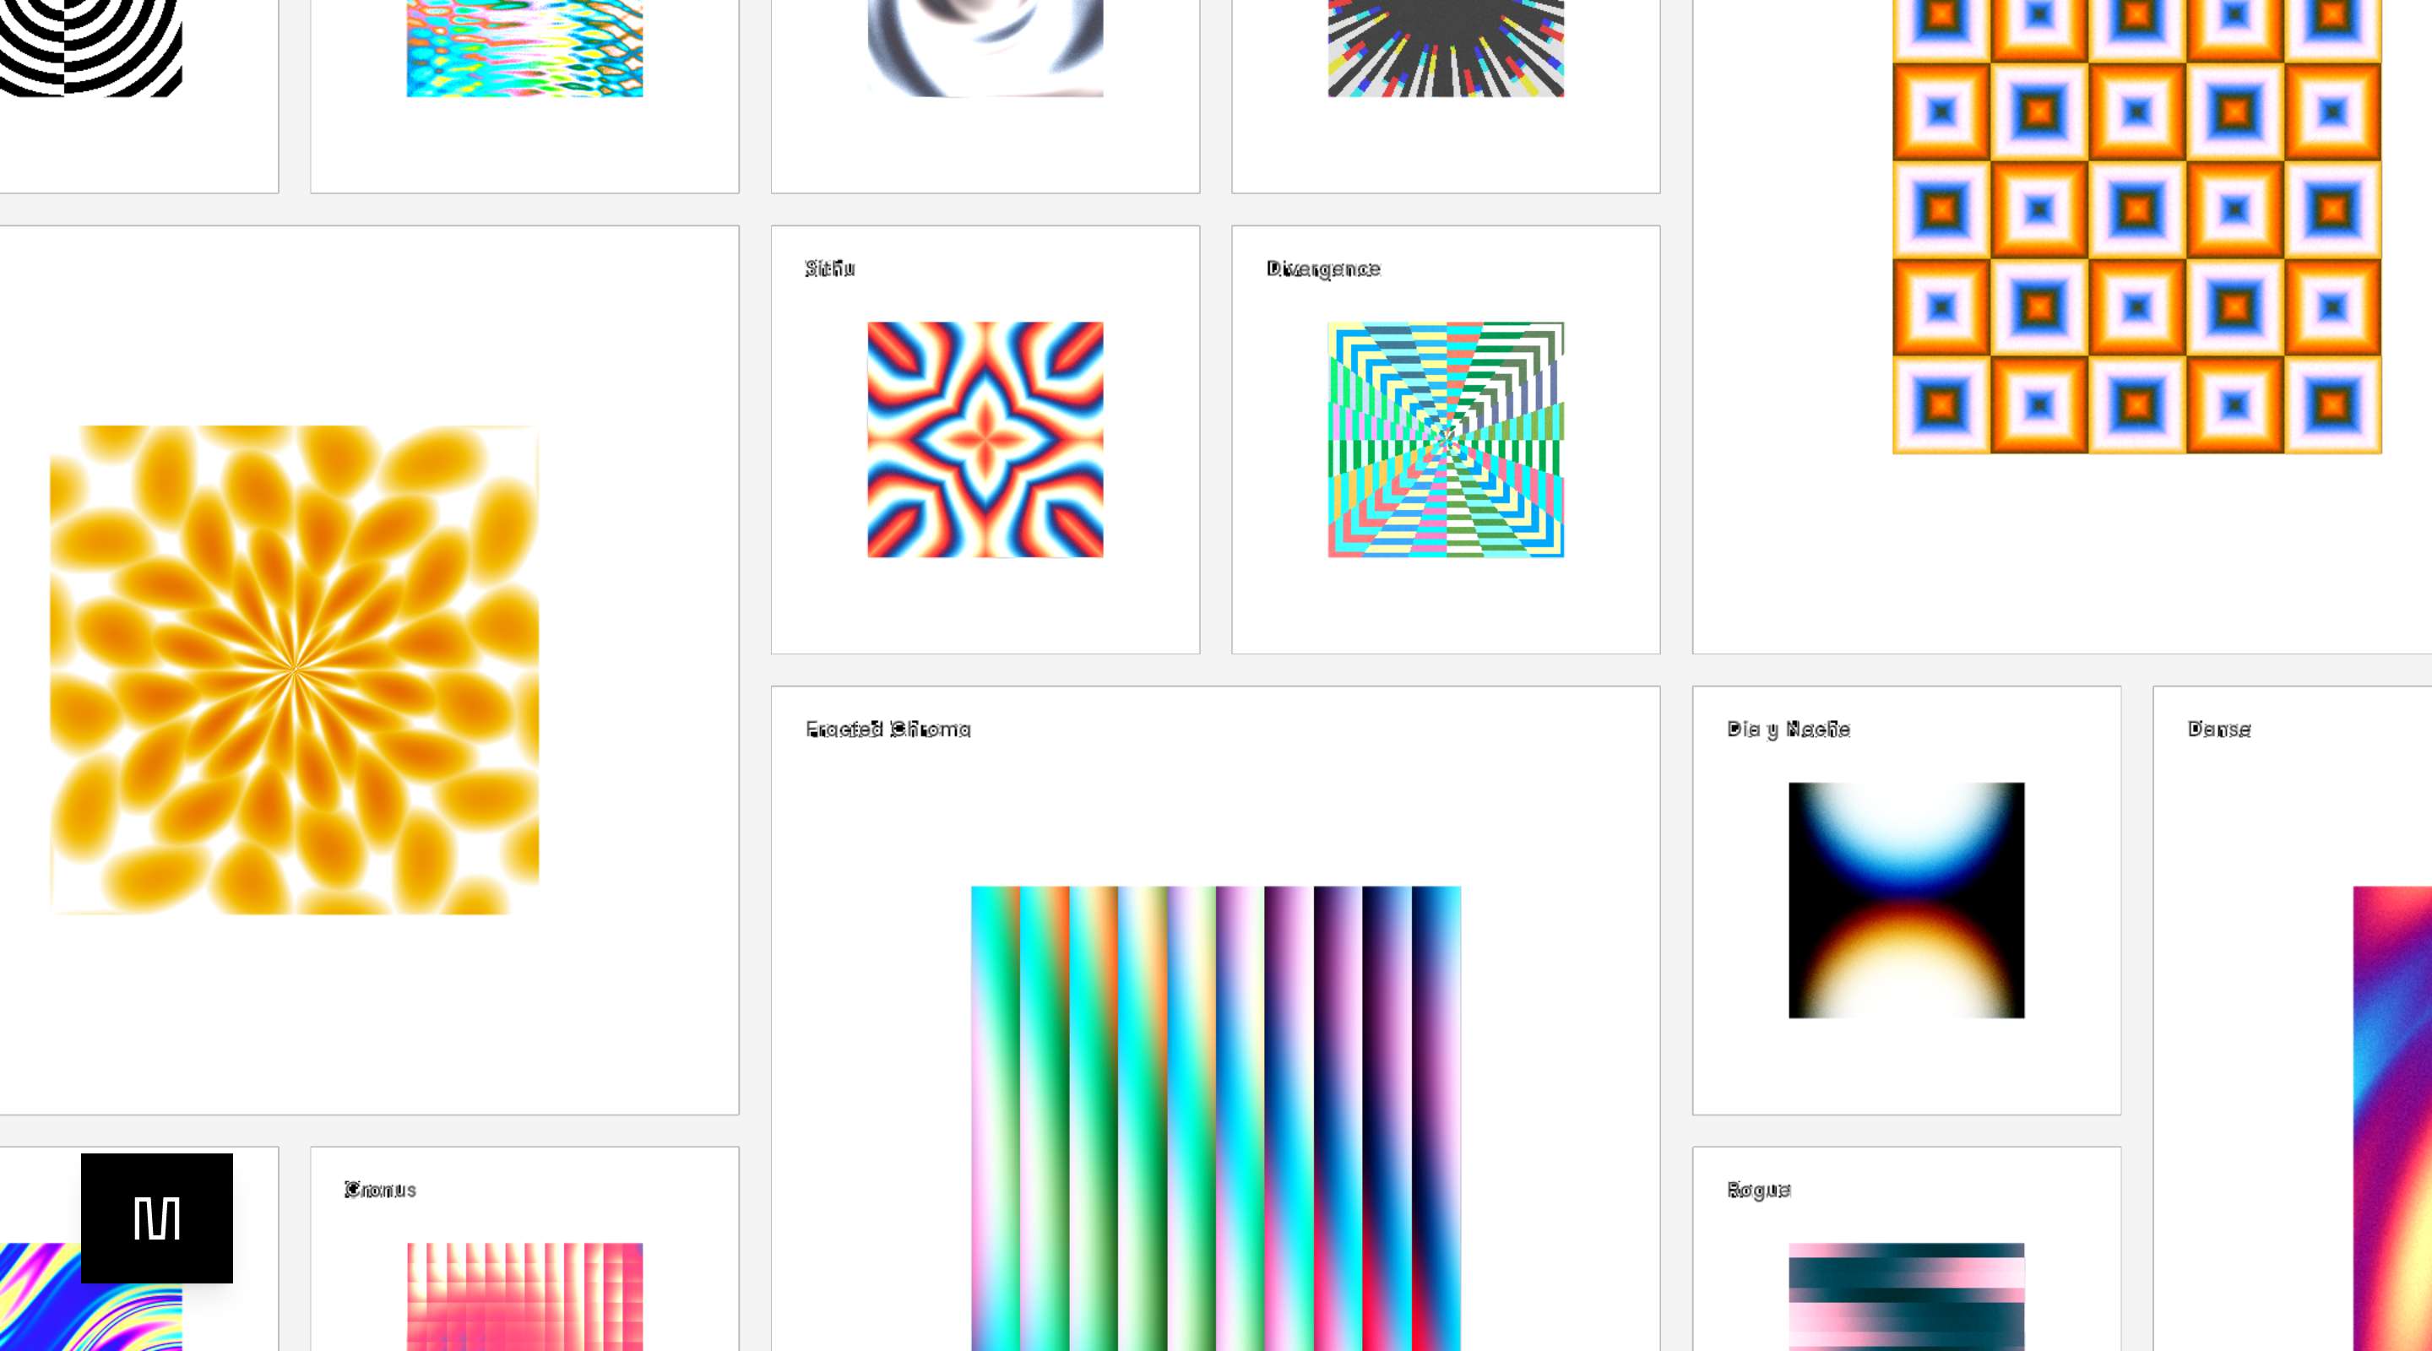Open the Cronus artwork title link
Viewport: 2432px width, 1351px height.
coord(381,1190)
